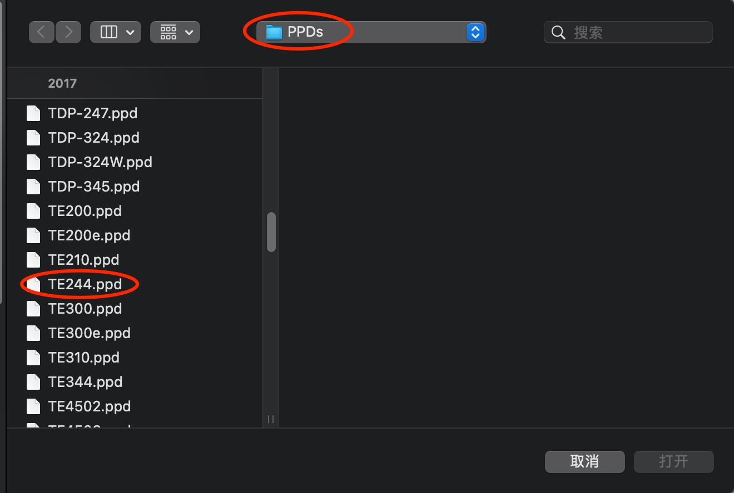Click file icon of TE200.ppd
The height and width of the screenshot is (493, 734).
point(34,211)
